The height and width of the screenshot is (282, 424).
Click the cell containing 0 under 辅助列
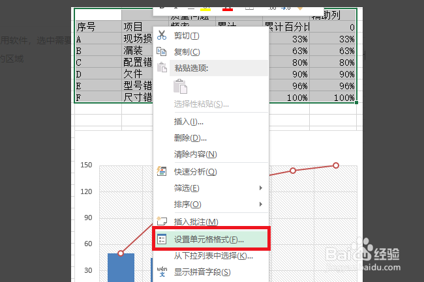click(x=332, y=27)
